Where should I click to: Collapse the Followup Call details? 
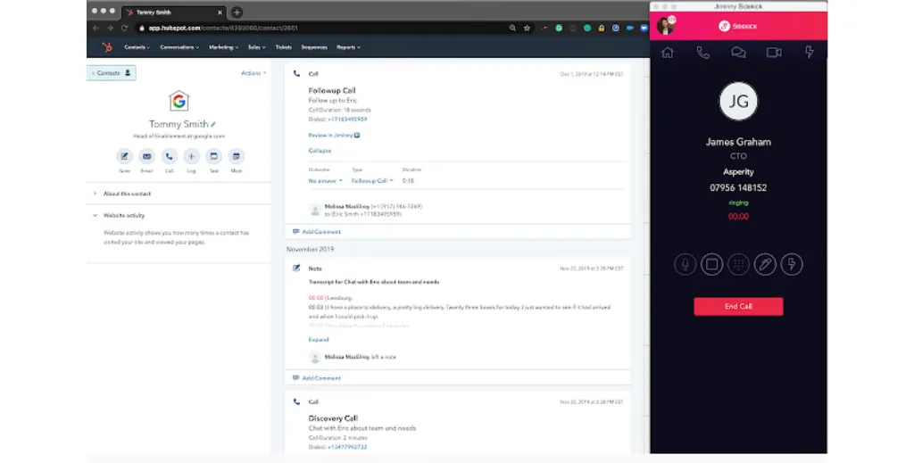(320, 150)
